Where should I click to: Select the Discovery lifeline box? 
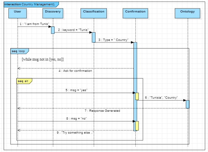pos(53,13)
